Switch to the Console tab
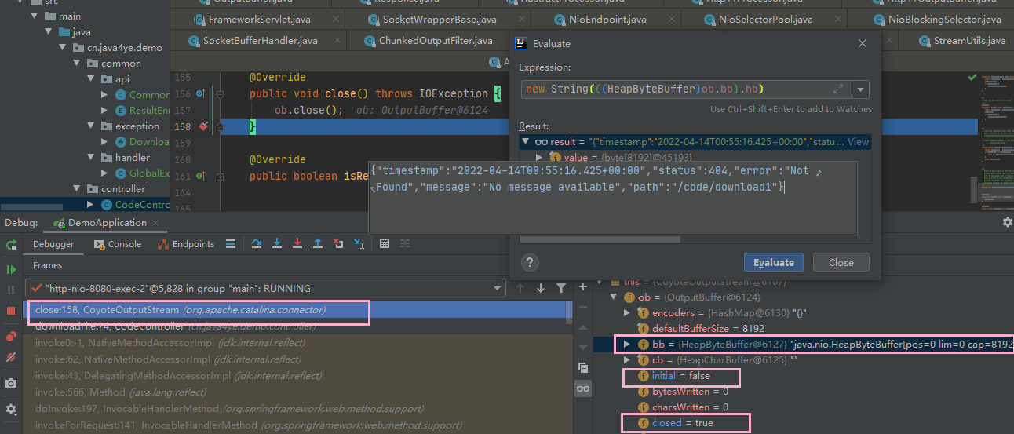 click(118, 244)
